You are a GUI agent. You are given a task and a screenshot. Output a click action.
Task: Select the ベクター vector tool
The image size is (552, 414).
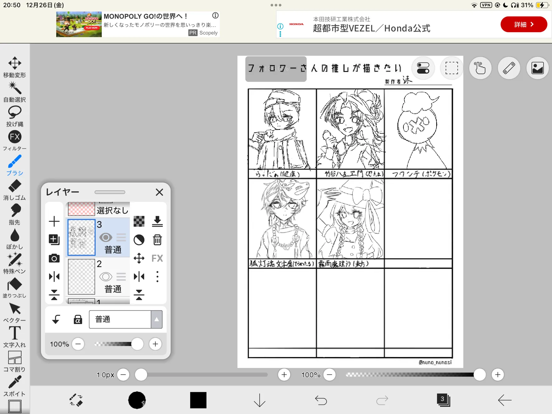click(15, 312)
